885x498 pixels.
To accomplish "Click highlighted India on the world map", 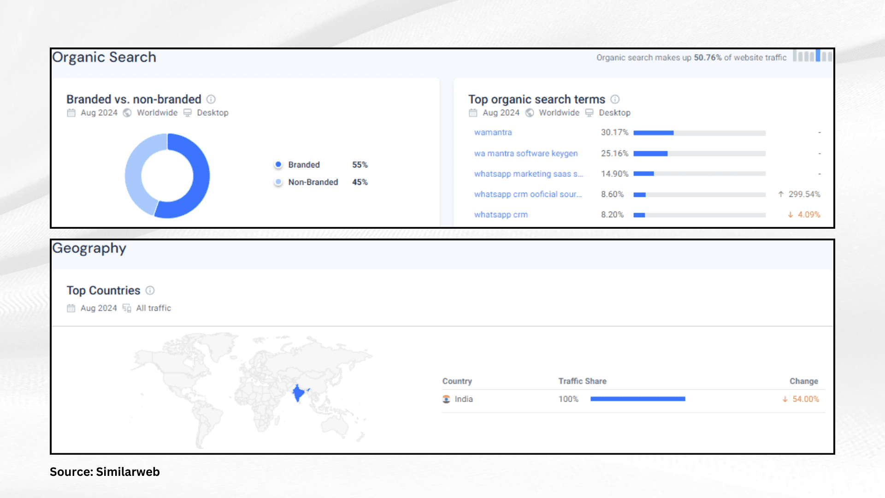I will coord(298,393).
